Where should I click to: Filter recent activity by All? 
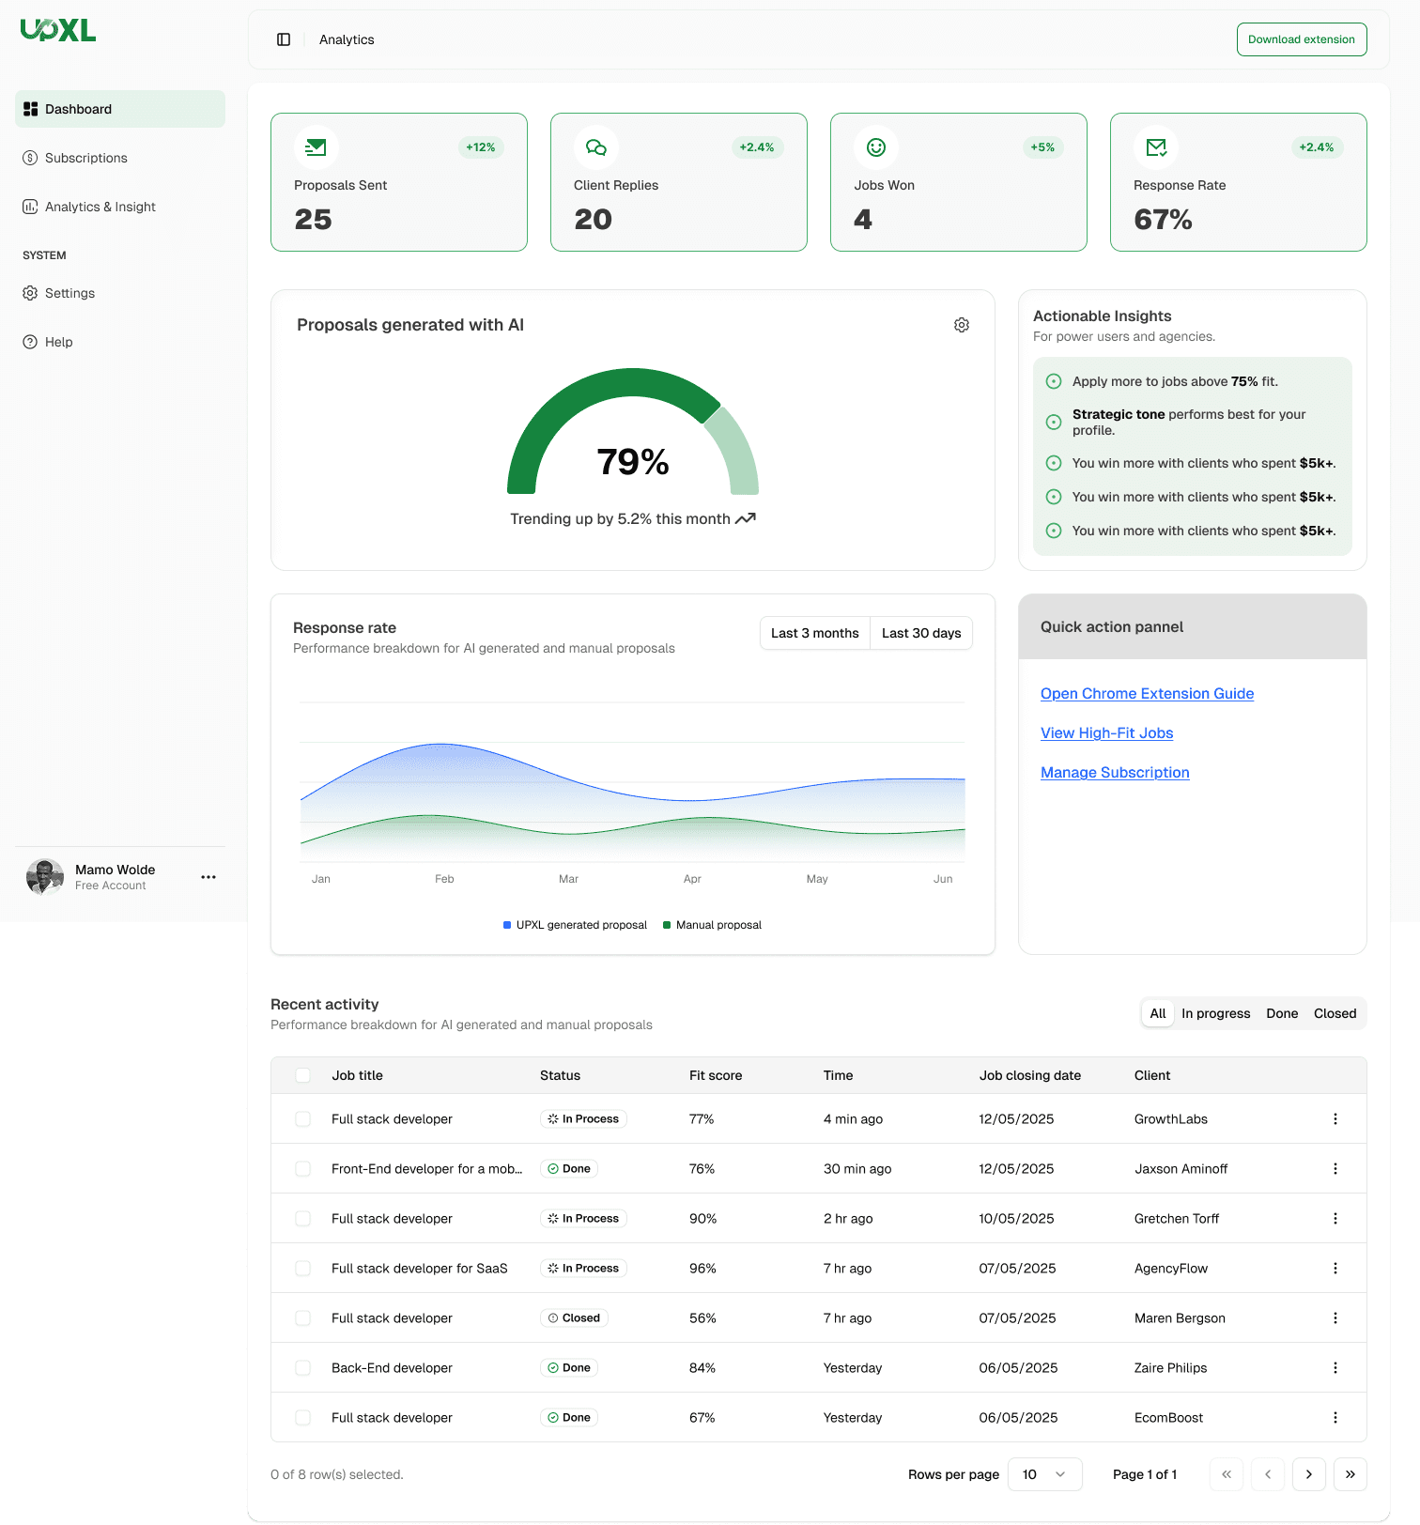click(x=1158, y=1013)
